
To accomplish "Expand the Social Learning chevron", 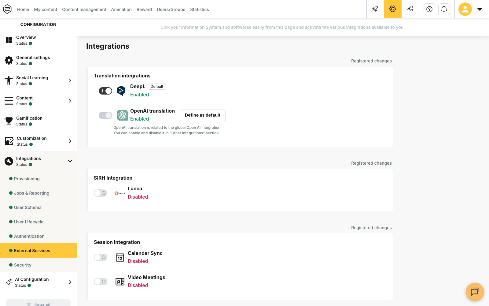I will [70, 80].
